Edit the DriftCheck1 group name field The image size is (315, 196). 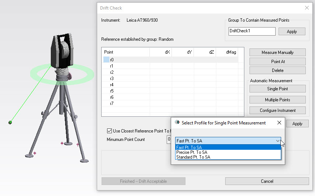(x=252, y=31)
